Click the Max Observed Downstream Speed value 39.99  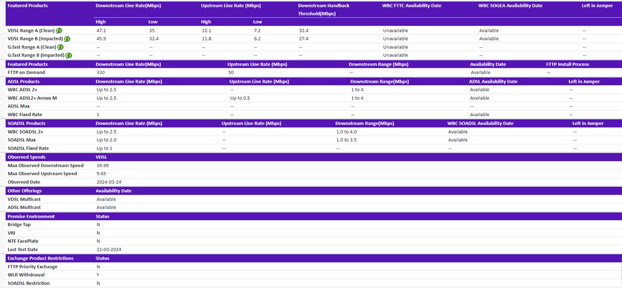[103, 166]
